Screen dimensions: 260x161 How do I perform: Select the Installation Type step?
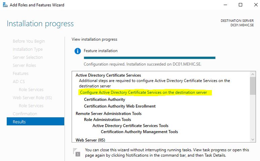28,49
